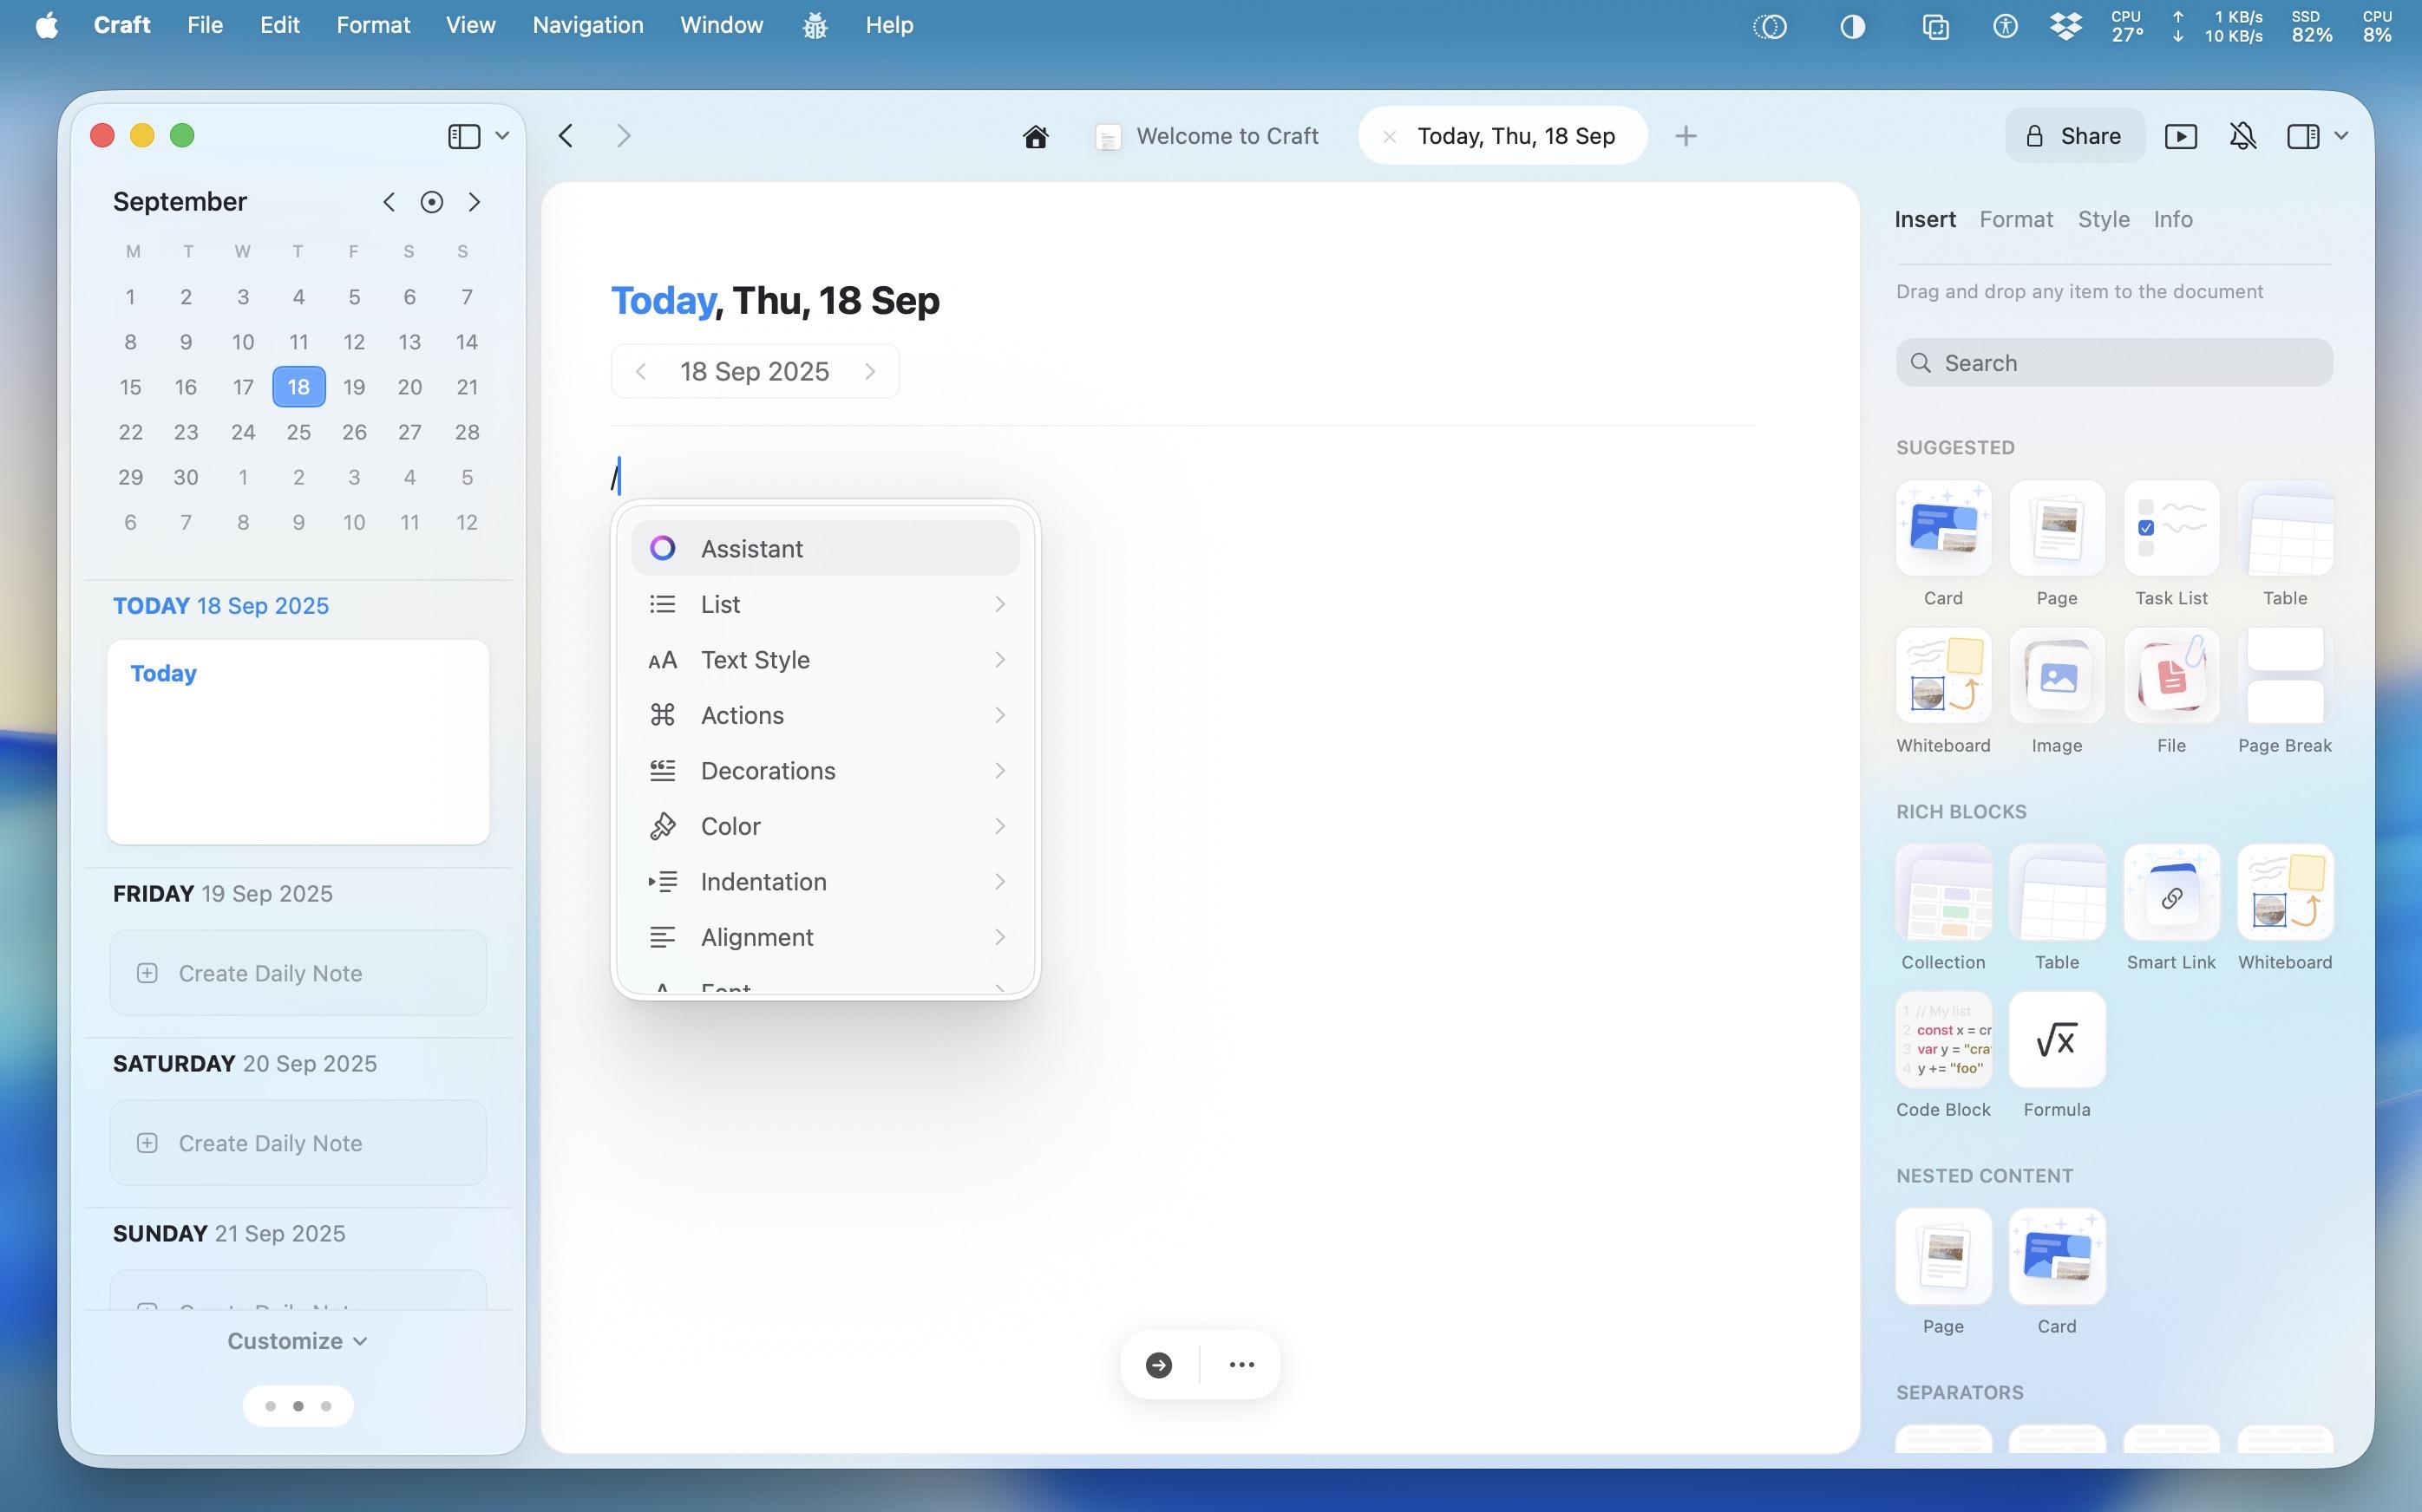Choose Assistant from the slash menu

(825, 548)
